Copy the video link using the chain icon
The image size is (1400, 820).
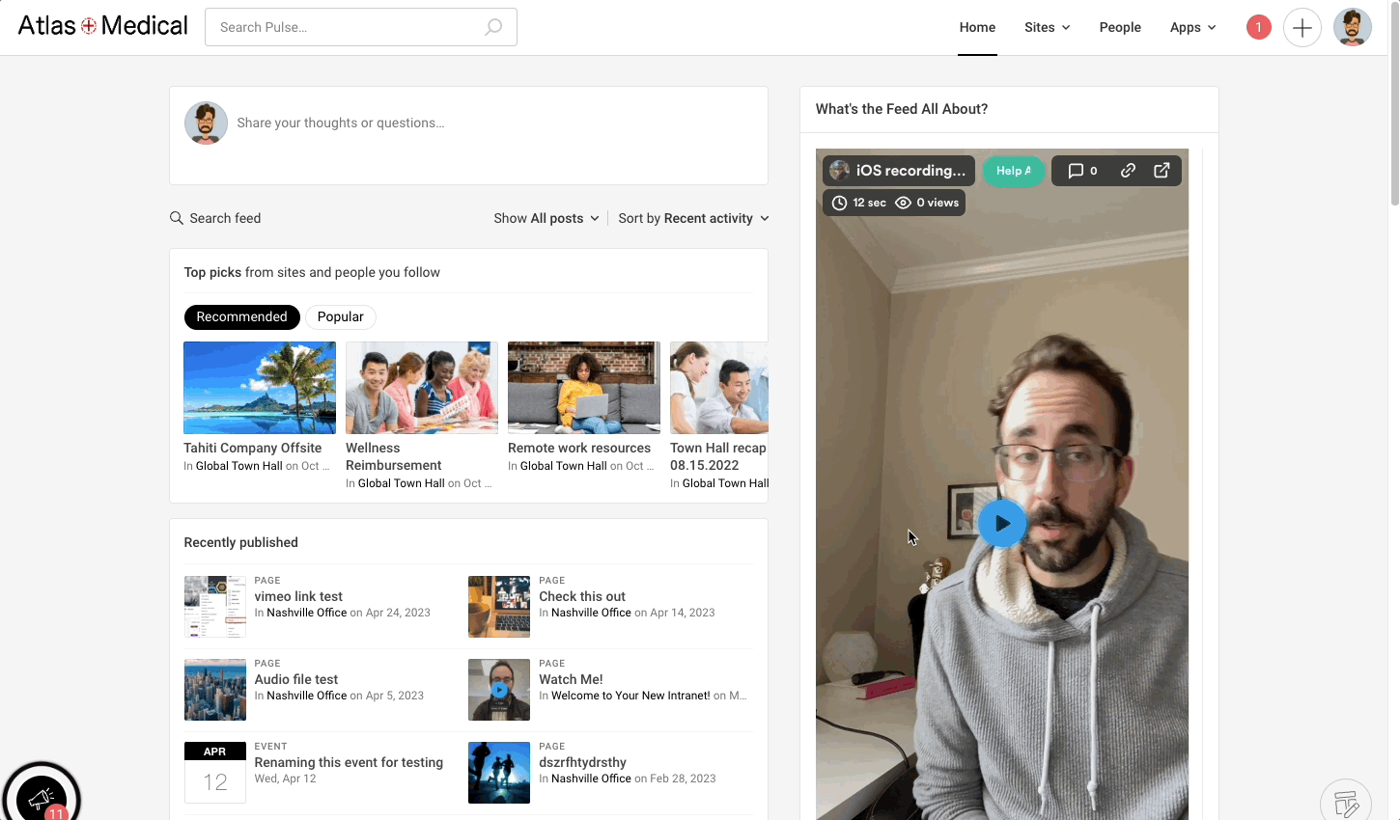pos(1128,171)
